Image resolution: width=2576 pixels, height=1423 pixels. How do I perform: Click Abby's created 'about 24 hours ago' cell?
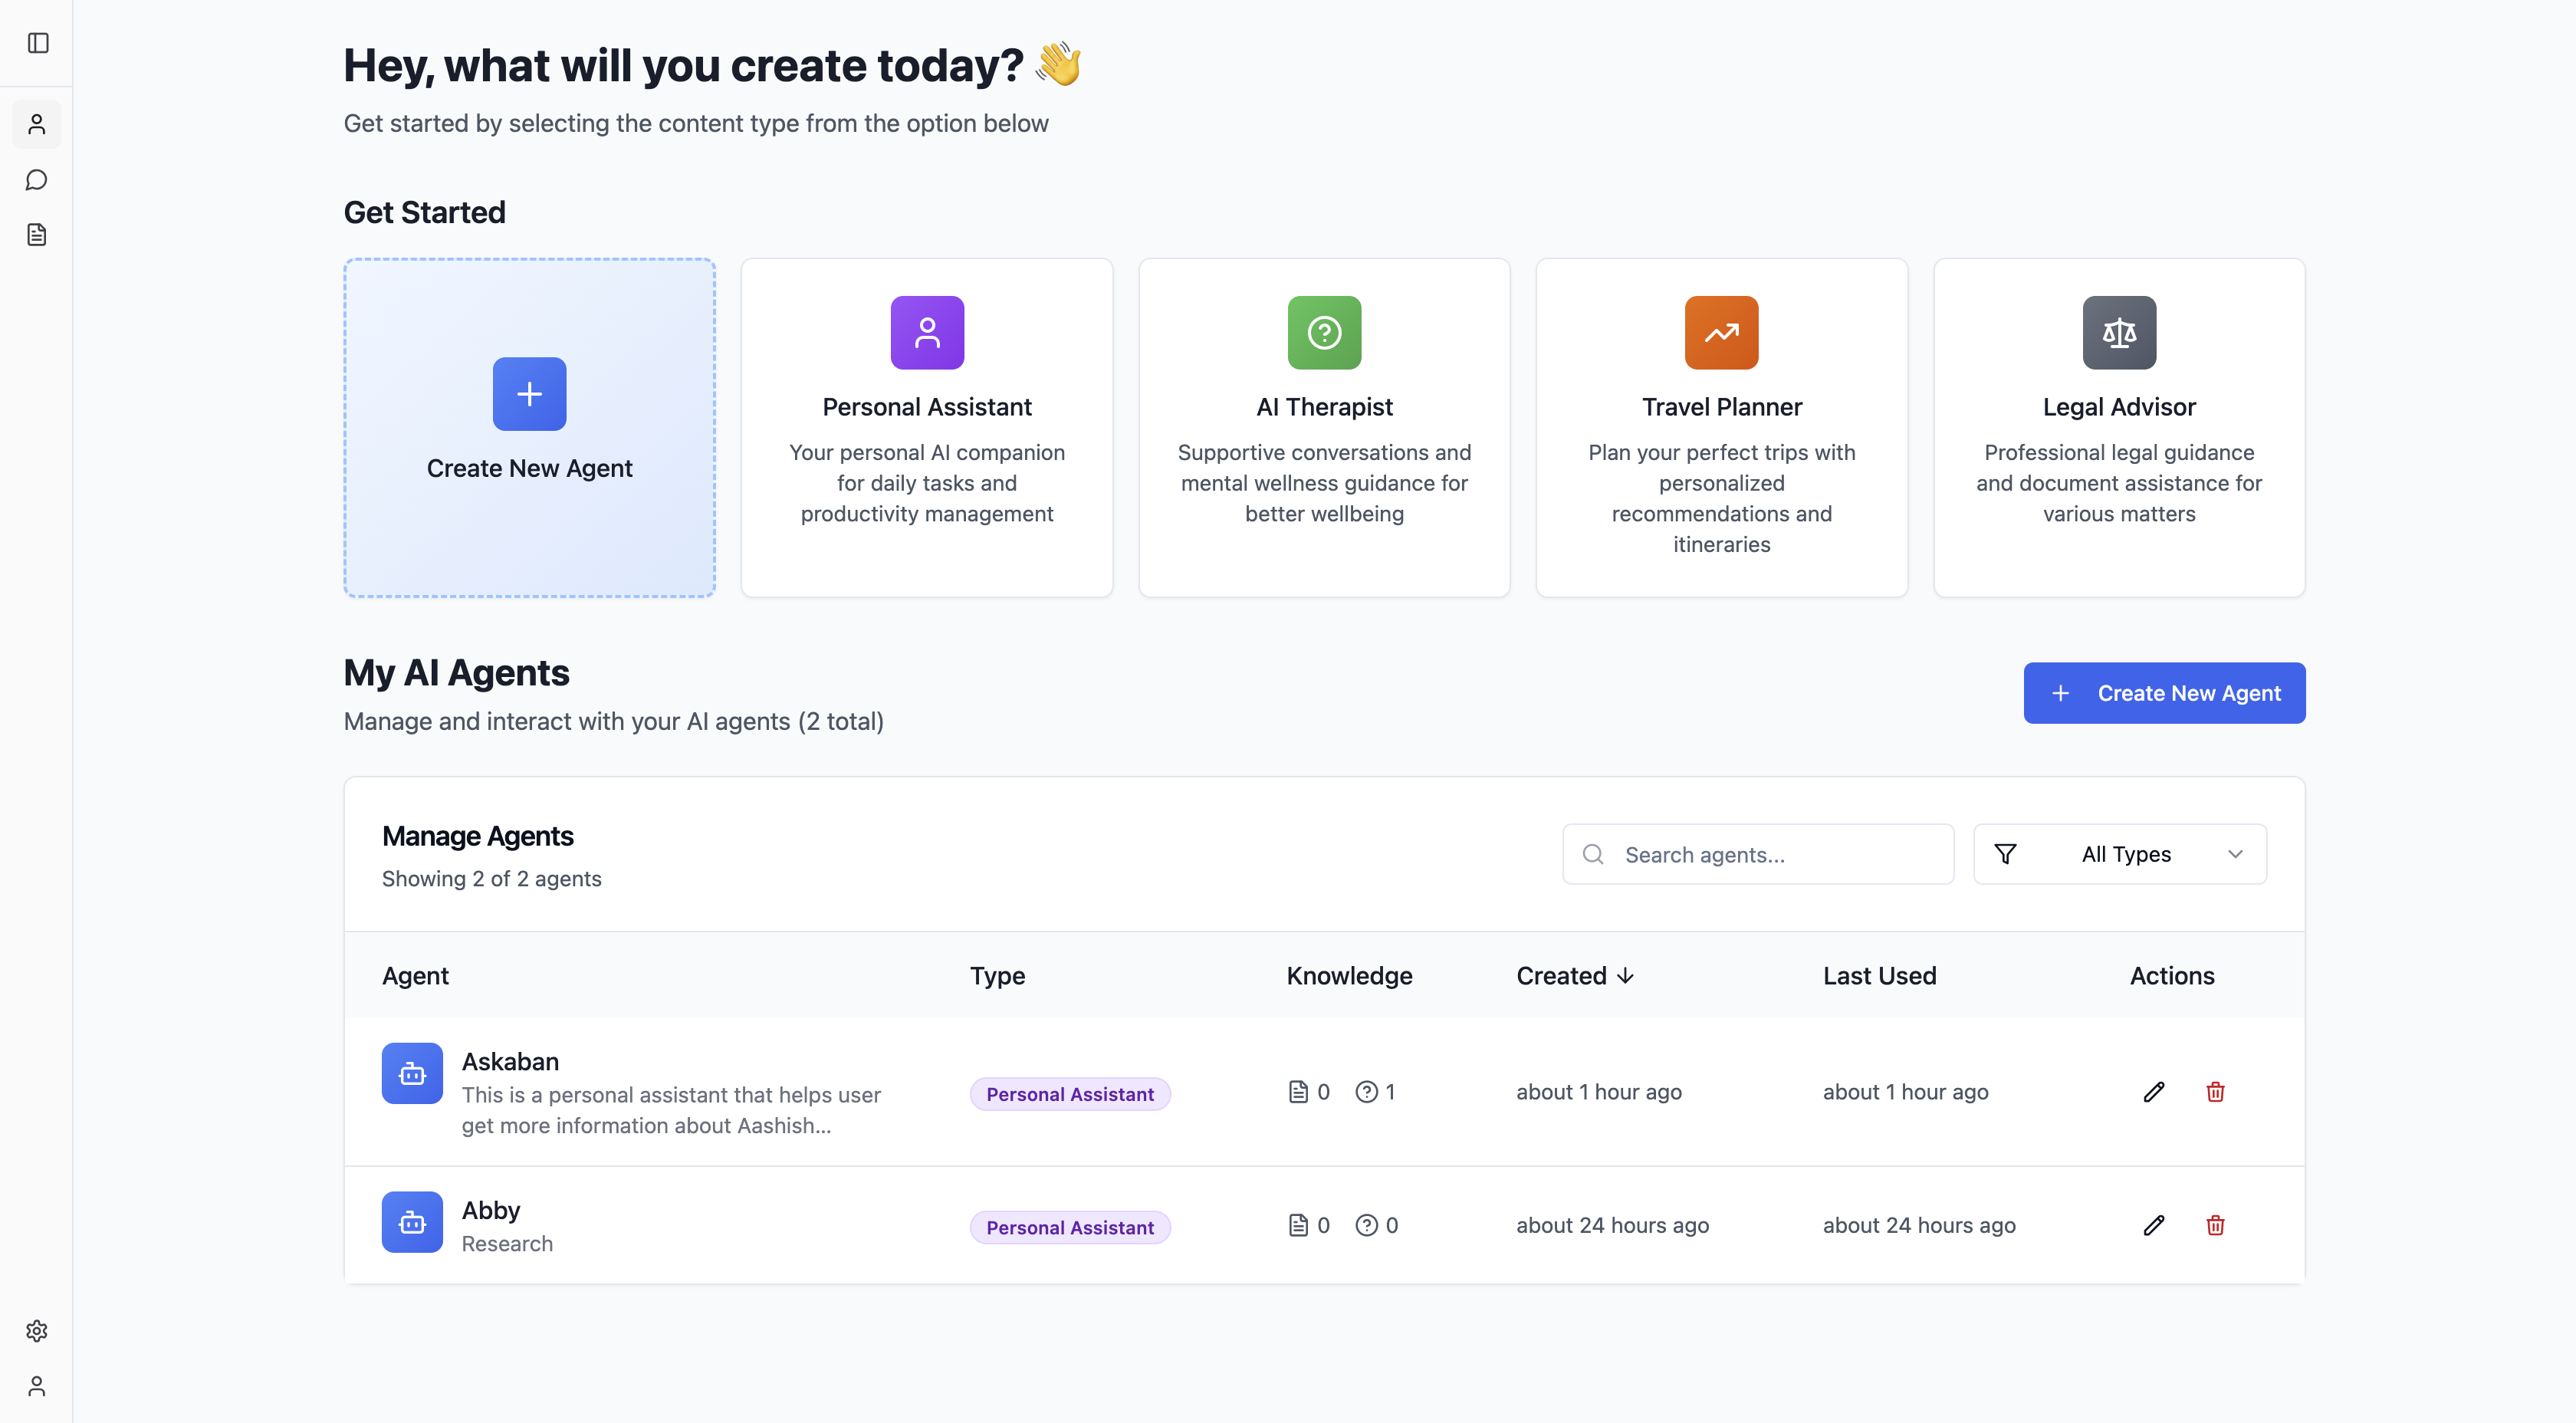(x=1612, y=1225)
